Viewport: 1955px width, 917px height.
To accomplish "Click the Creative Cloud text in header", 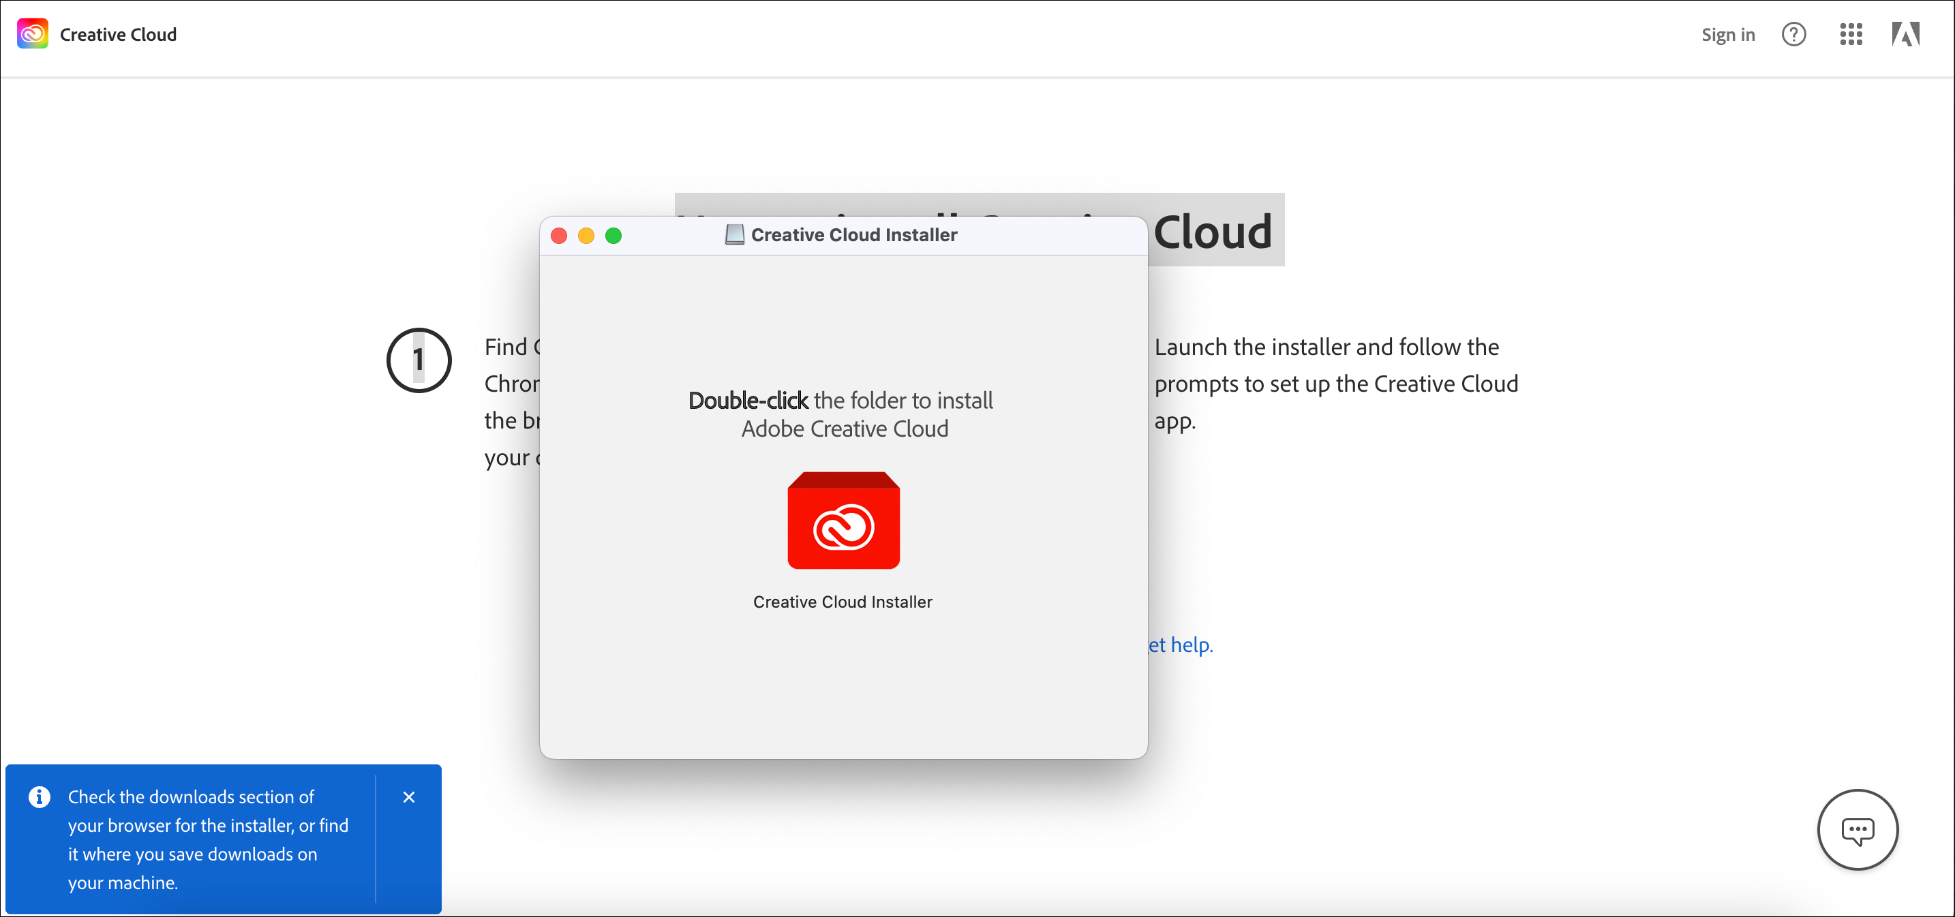I will click(118, 33).
